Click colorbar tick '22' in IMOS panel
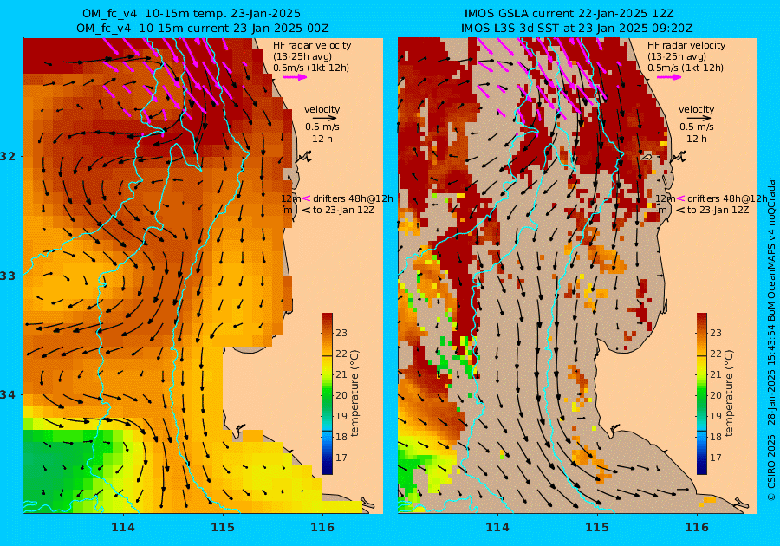This screenshot has height=546, width=780. pos(716,354)
